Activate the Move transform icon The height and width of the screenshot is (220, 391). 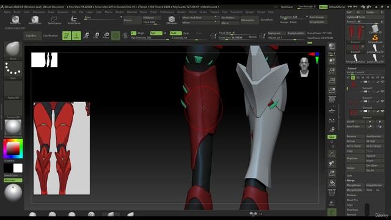click(x=86, y=35)
